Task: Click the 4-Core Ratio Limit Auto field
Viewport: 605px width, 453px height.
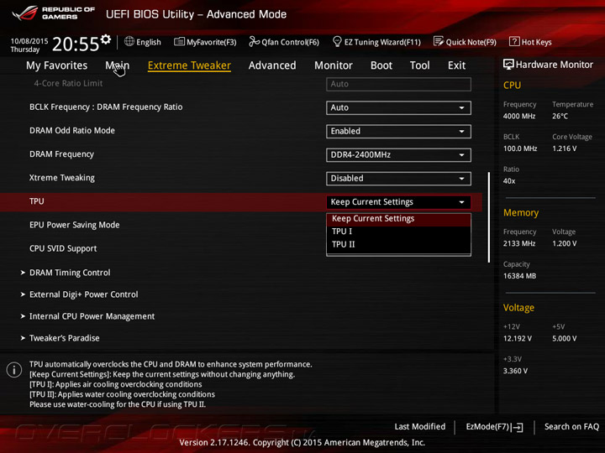Action: (x=398, y=85)
